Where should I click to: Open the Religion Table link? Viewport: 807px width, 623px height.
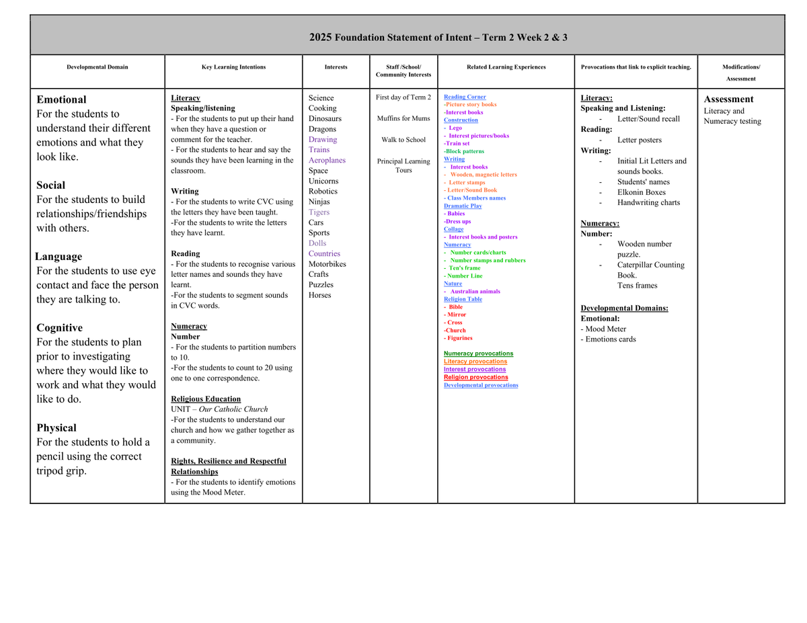(463, 299)
